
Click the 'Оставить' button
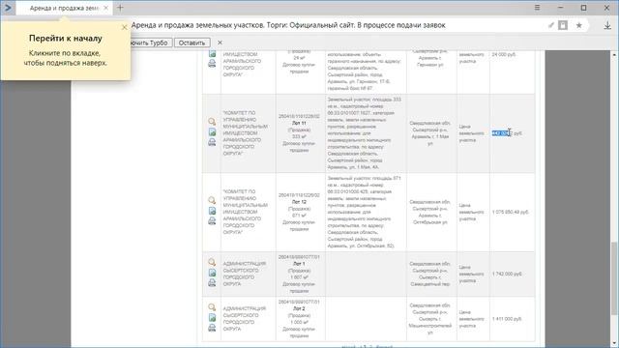pos(192,43)
